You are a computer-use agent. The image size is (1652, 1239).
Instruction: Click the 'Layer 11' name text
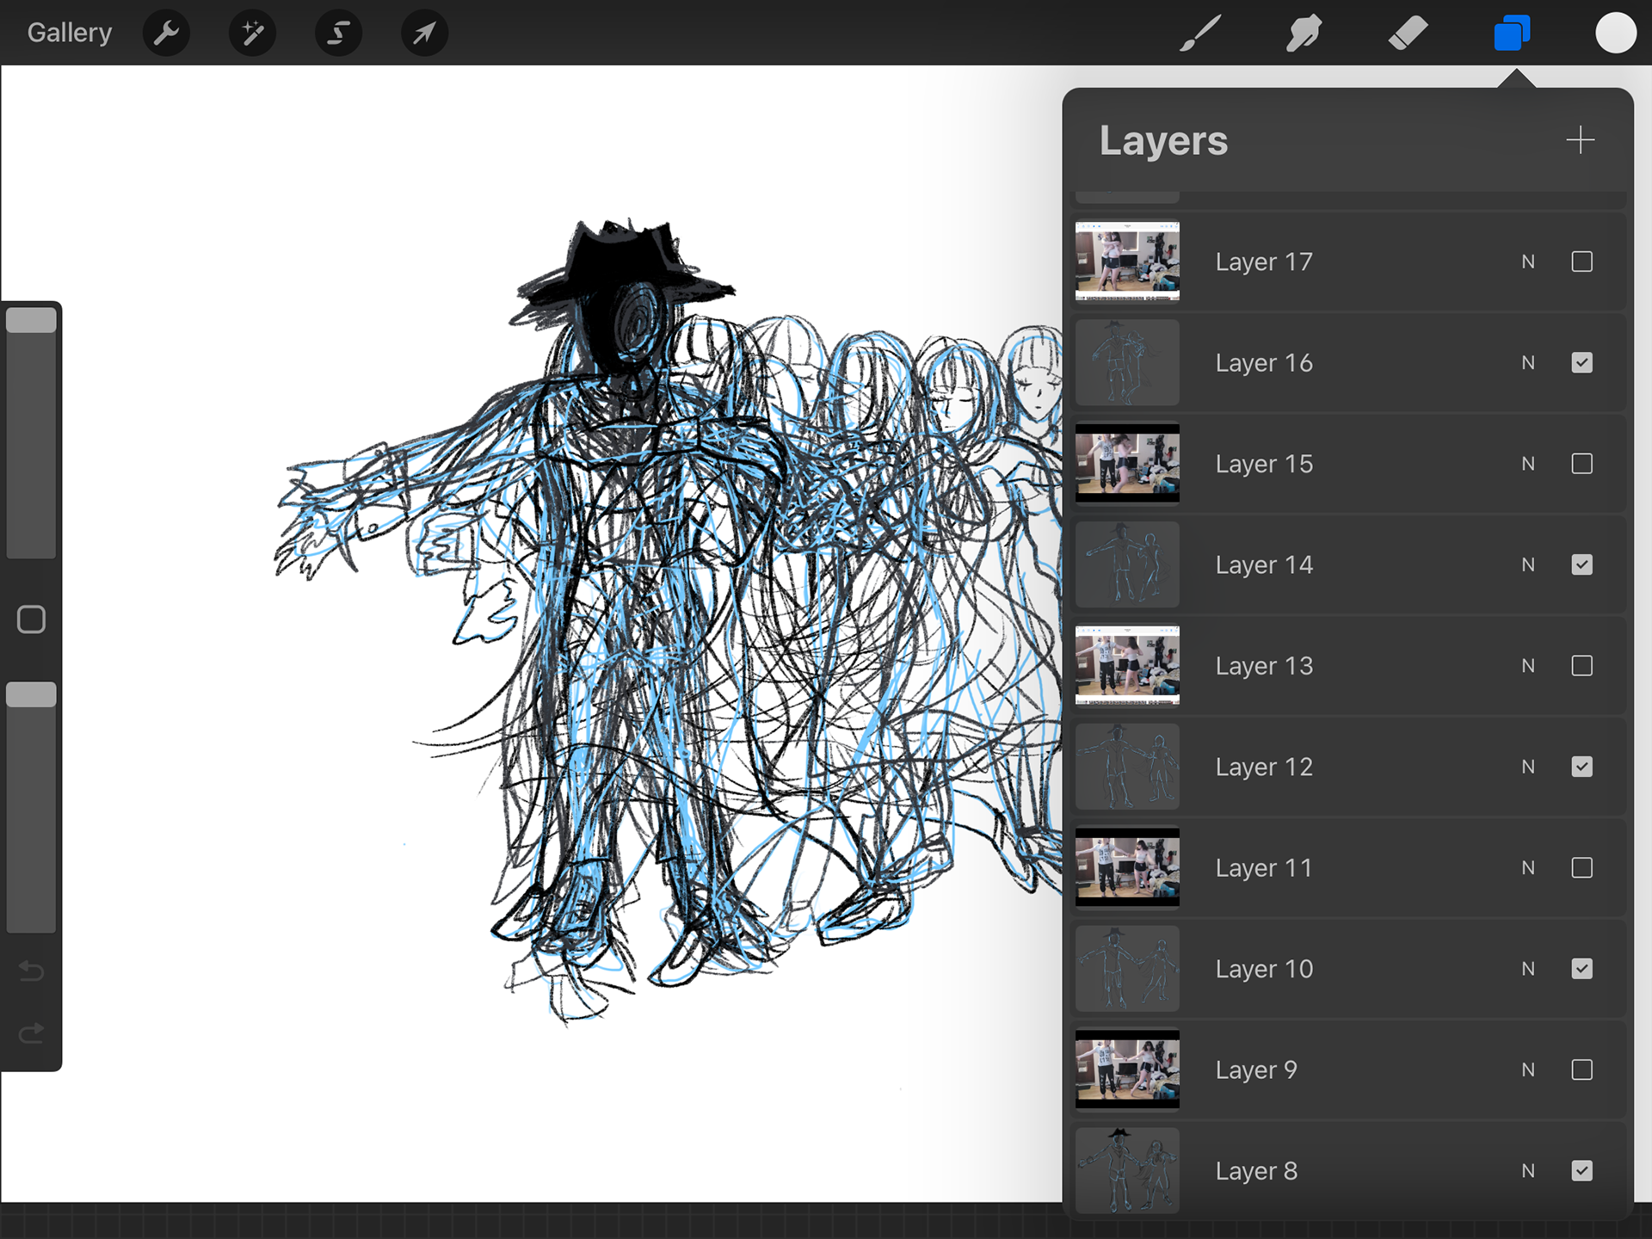(1264, 867)
